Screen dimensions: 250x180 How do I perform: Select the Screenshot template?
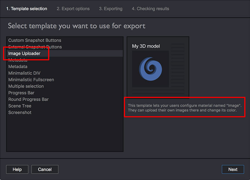(65, 112)
